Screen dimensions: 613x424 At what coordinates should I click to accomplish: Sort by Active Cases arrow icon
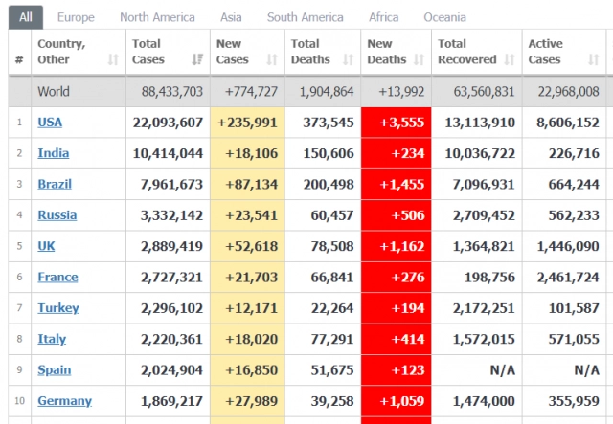point(582,59)
